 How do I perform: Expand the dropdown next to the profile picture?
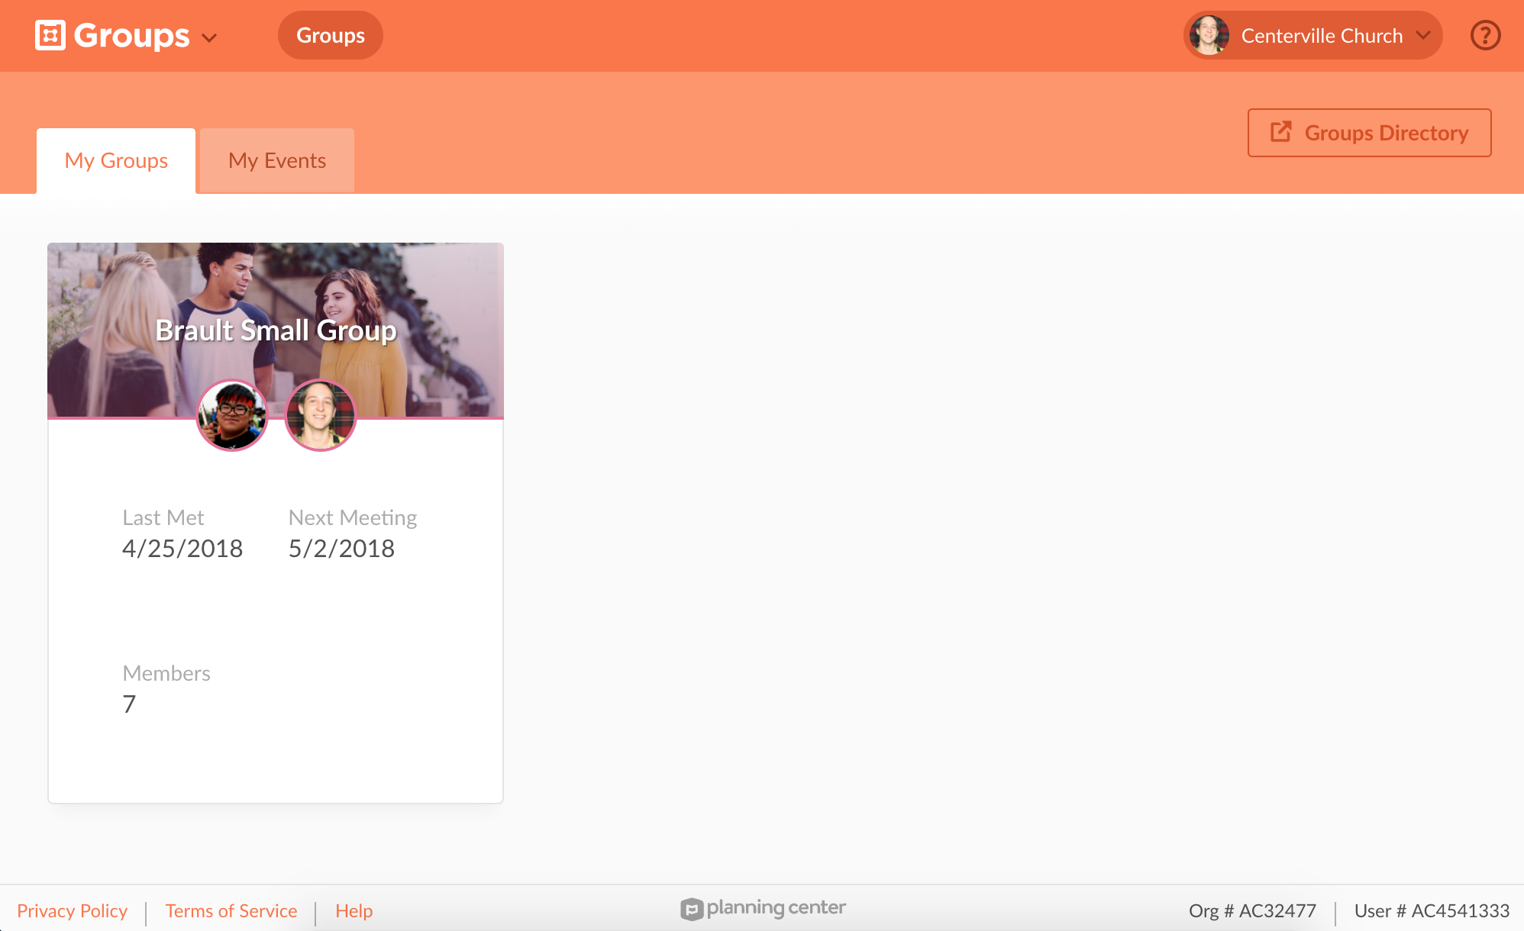coord(1423,34)
